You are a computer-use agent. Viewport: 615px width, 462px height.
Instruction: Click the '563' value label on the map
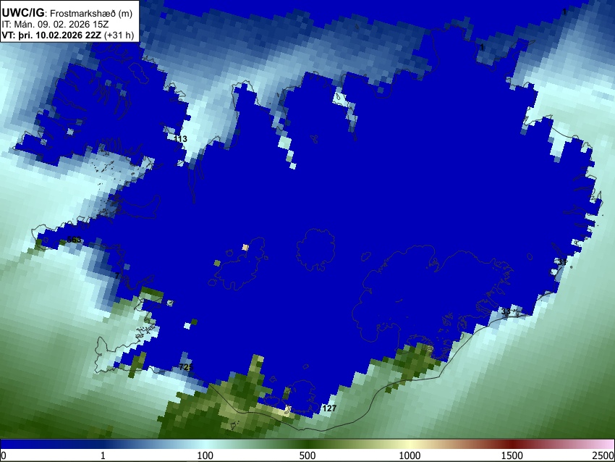(x=74, y=240)
